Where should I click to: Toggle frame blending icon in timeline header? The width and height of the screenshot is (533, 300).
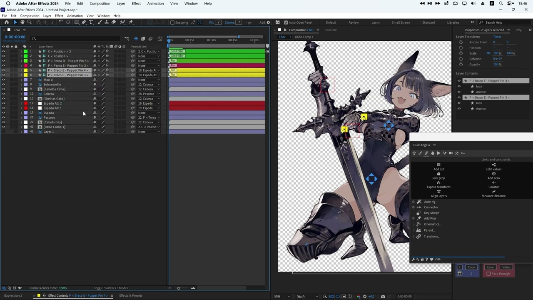143,39
